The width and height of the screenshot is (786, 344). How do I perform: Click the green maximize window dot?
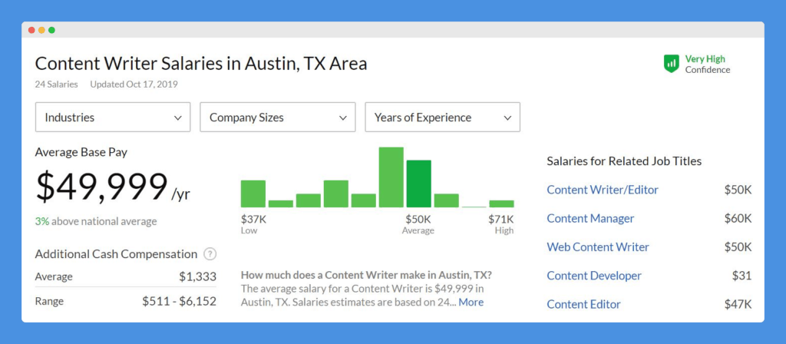pos(51,30)
